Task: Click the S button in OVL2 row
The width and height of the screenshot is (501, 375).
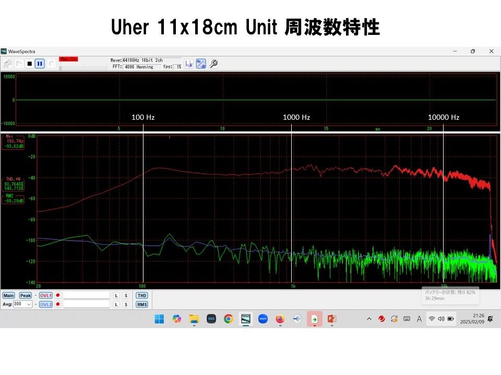Action: (x=126, y=305)
